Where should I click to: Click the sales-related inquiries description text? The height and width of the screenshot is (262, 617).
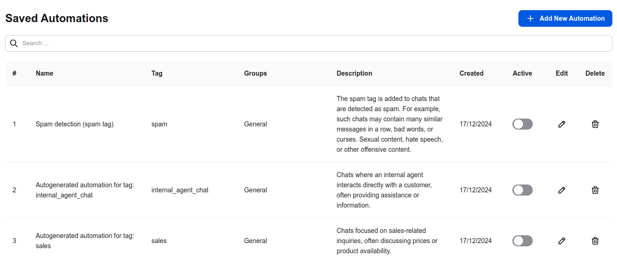pos(387,241)
